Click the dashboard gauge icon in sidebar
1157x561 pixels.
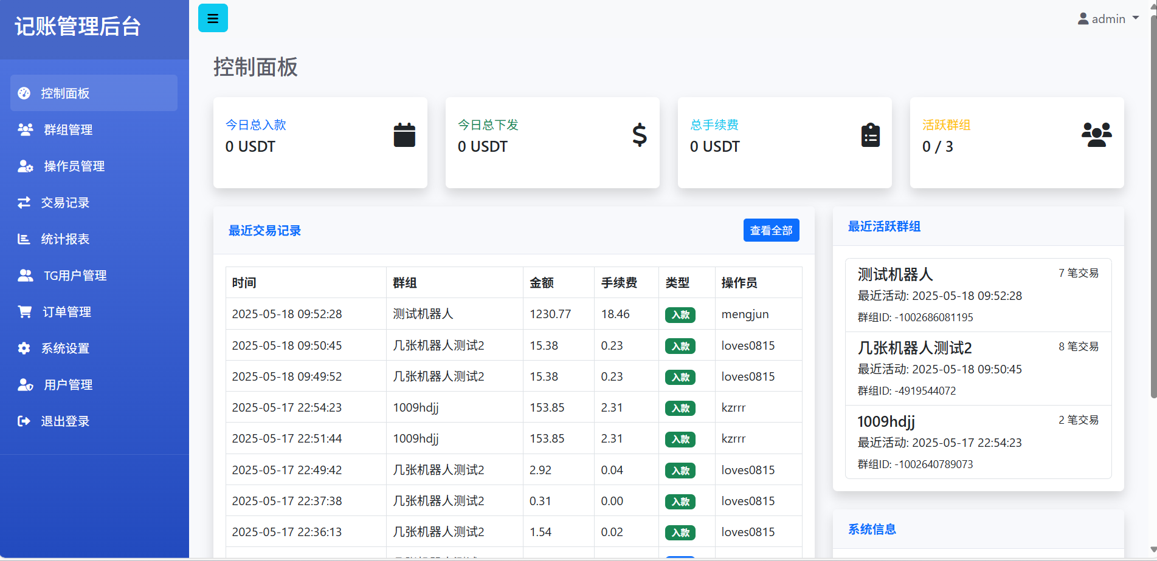(24, 93)
